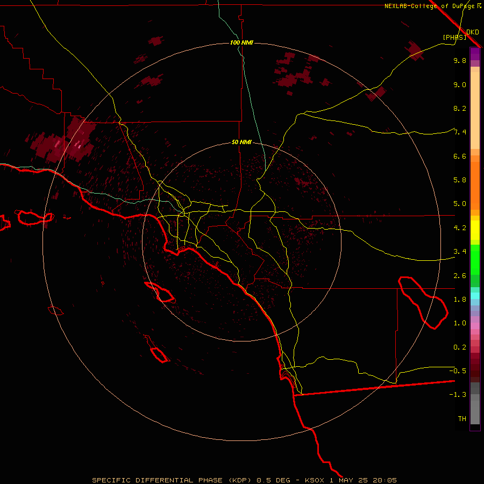Click the TH threshold label

pos(462,419)
